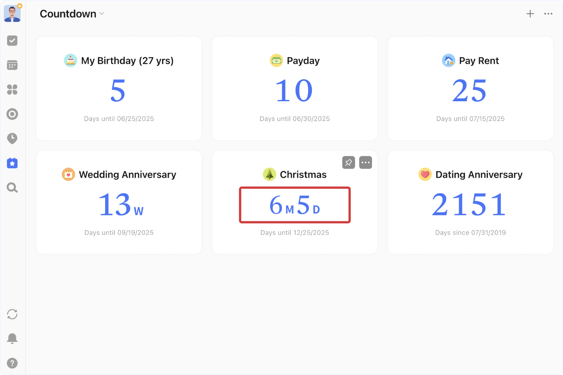Select the Countdown star calendar icon
The width and height of the screenshot is (563, 375).
(12, 163)
